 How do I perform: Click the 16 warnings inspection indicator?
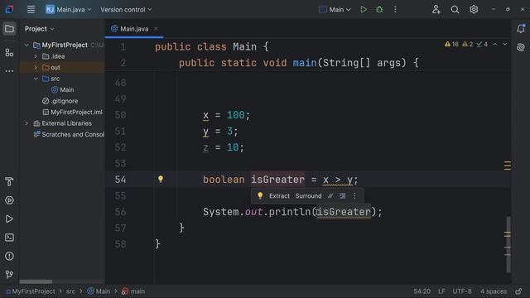(451, 44)
